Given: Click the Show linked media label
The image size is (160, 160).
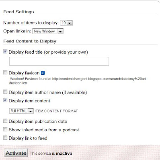Looking at the screenshot, I should click(44, 130).
